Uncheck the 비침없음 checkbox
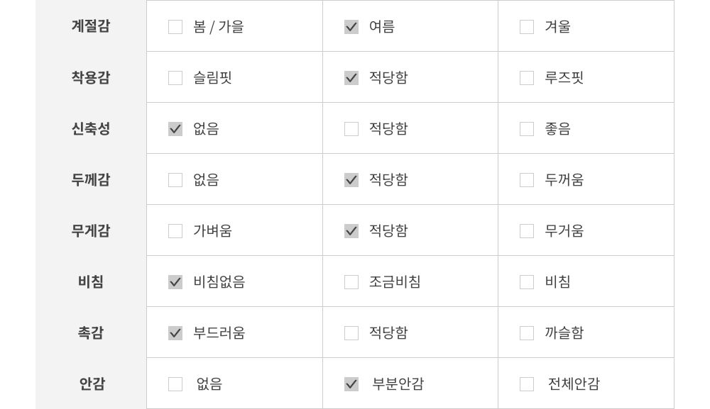 pos(175,282)
